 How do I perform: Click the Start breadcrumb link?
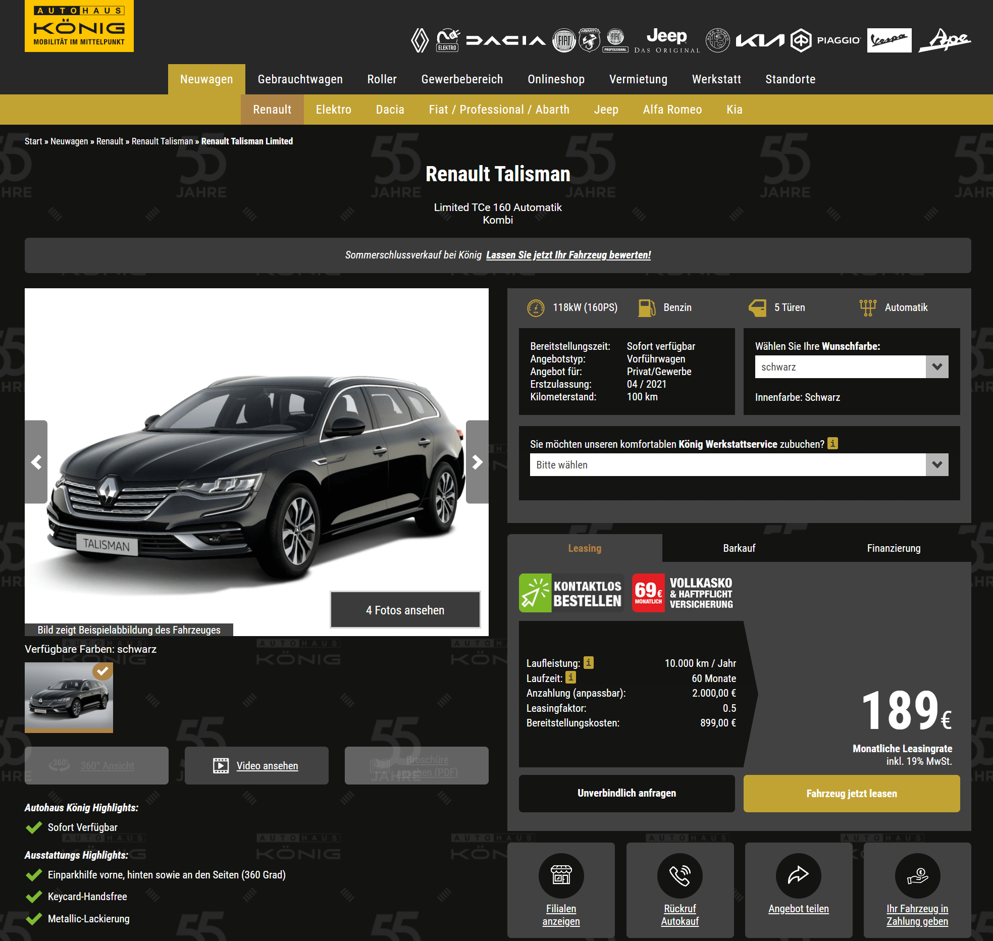tap(33, 141)
